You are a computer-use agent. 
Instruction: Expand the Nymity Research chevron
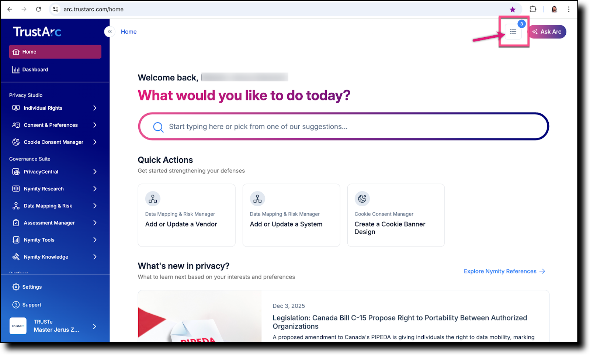click(x=95, y=189)
